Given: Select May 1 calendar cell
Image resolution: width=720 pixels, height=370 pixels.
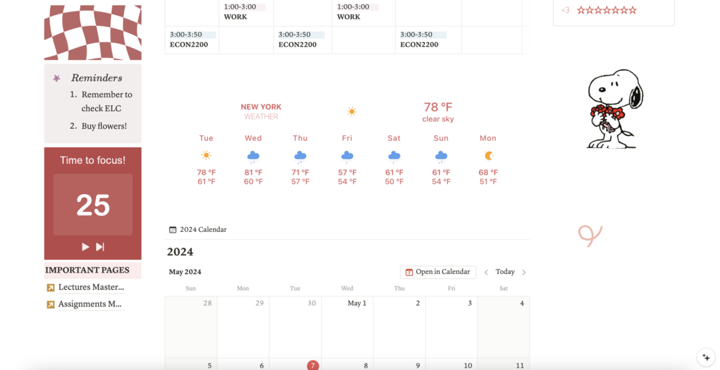Looking at the screenshot, I should (x=347, y=327).
